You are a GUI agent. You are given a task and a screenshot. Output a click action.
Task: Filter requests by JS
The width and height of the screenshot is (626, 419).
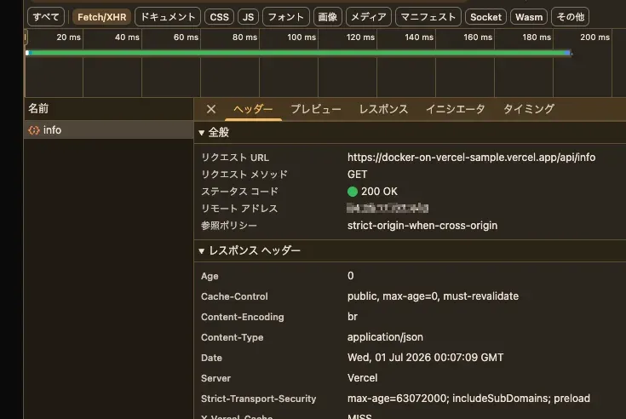tap(249, 17)
